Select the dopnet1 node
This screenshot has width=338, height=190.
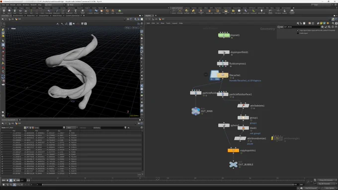click(224, 35)
